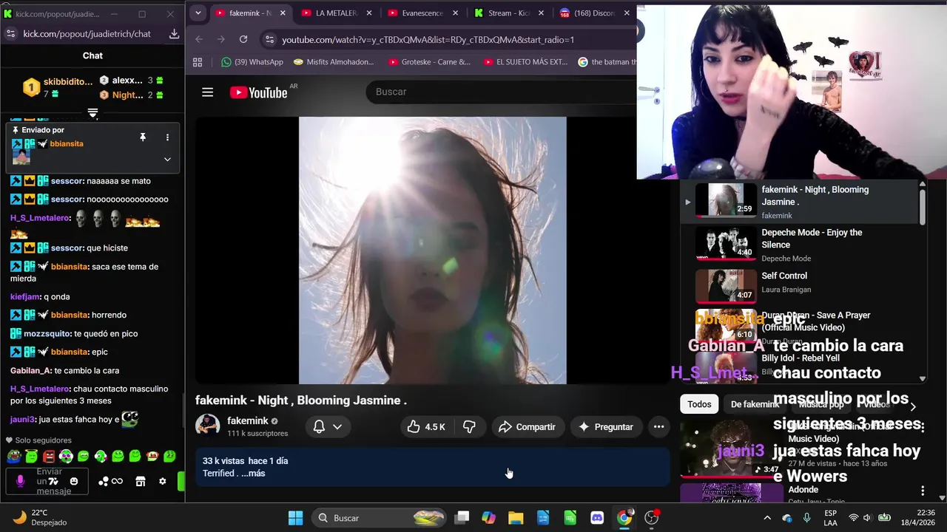Open pinned message three-dot options
Viewport: 947px width, 532px height.
point(167,137)
